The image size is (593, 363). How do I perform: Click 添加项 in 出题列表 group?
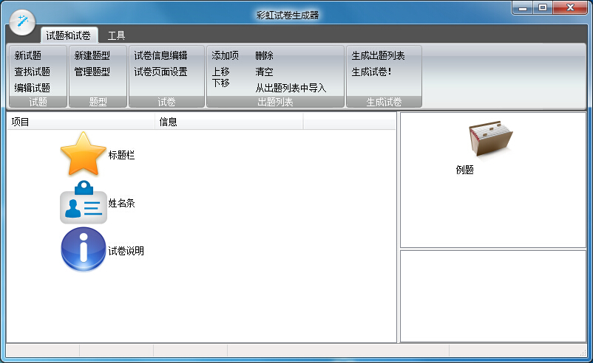click(225, 56)
